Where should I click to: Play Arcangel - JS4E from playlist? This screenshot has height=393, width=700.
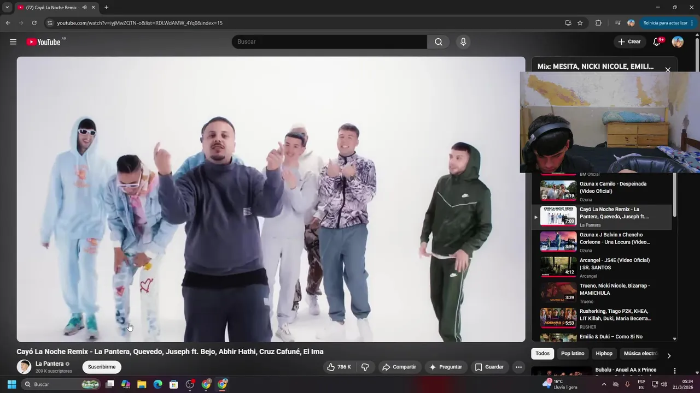(602, 268)
